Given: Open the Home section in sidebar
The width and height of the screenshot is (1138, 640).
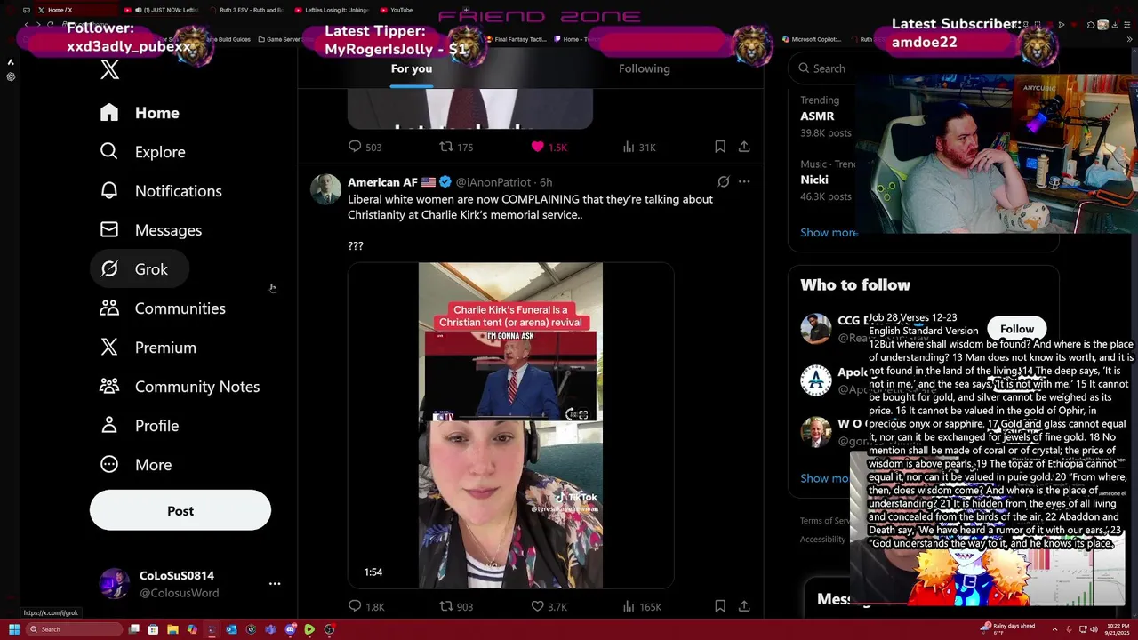Looking at the screenshot, I should [140, 113].
